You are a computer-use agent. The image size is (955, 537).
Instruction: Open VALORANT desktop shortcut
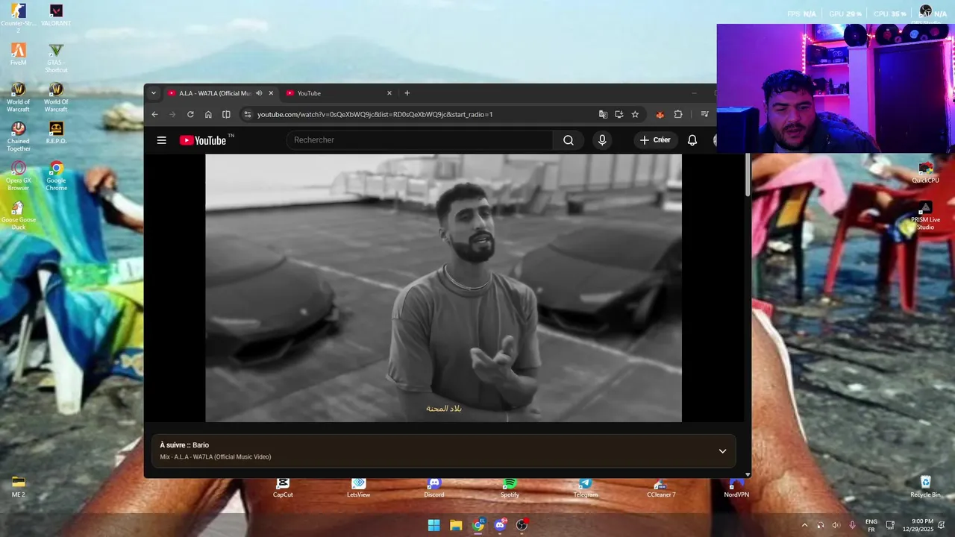(x=56, y=15)
